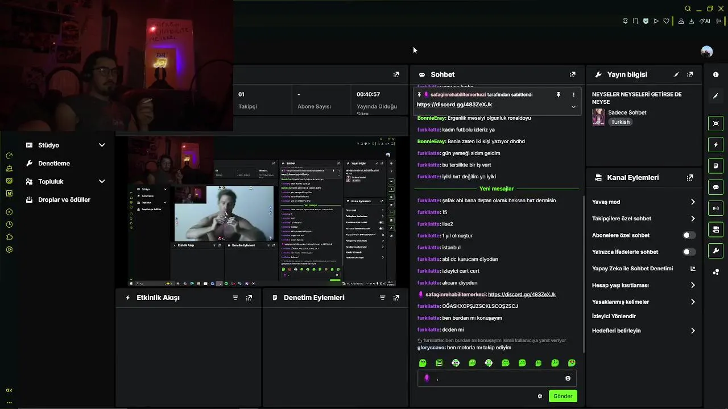Pop out the Etkinlik Akışı panel
The height and width of the screenshot is (409, 728).
[x=249, y=298]
